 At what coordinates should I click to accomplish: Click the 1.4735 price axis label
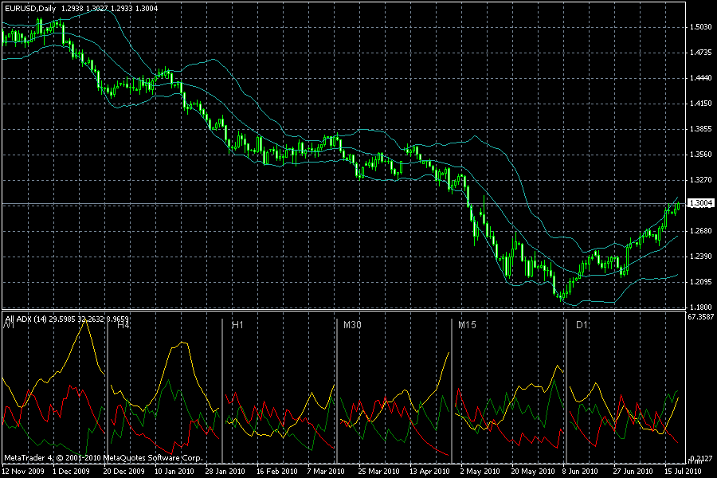[x=700, y=53]
